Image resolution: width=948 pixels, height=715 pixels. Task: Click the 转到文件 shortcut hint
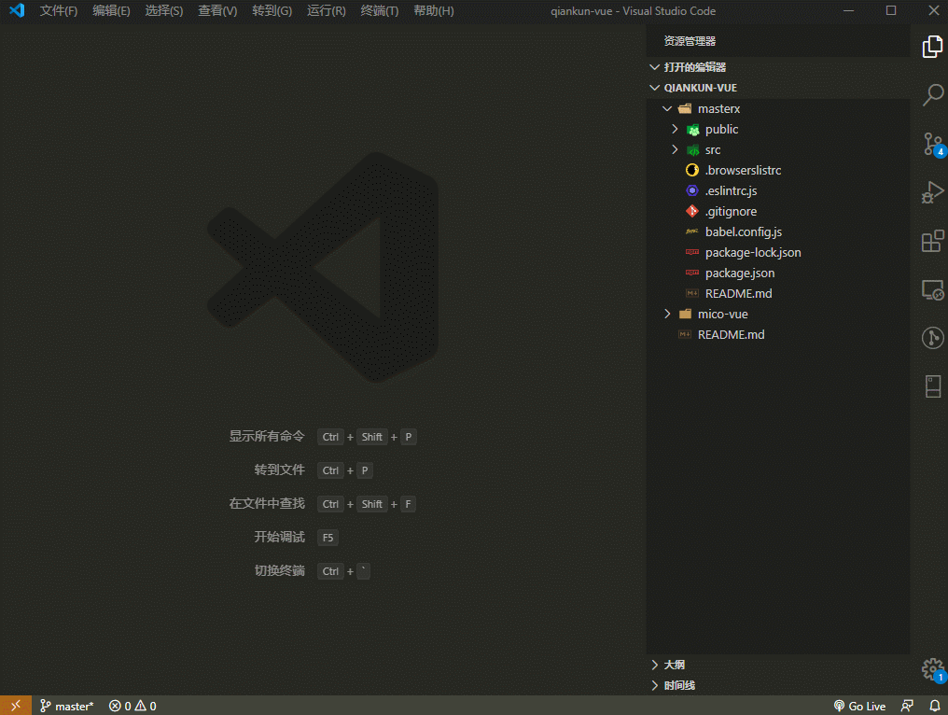point(314,470)
